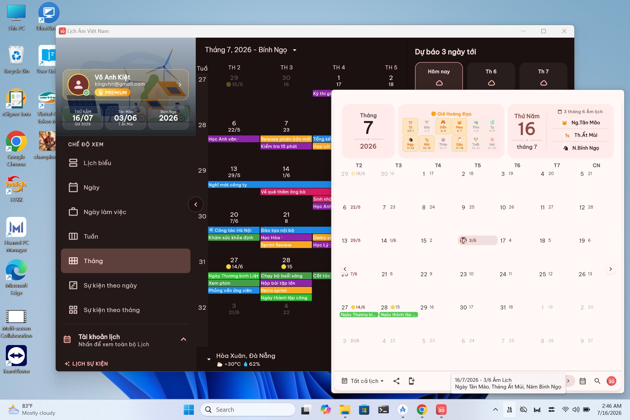Click the Bính Ngọ 2026 year card
The height and width of the screenshot is (420, 630).
[169, 118]
